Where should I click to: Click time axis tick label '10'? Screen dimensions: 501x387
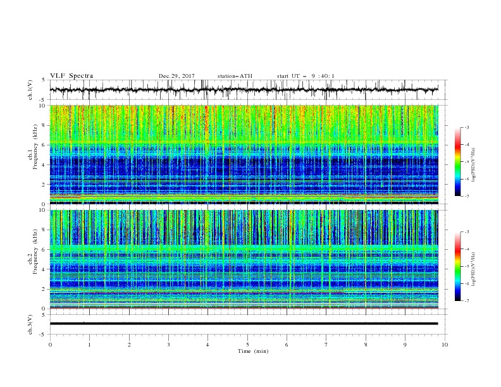pos(445,345)
